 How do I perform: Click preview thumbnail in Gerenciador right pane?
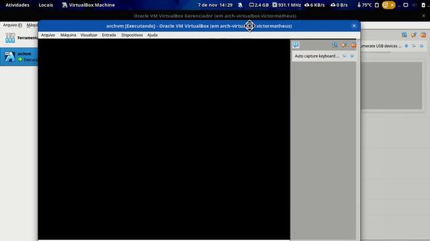coord(391,86)
